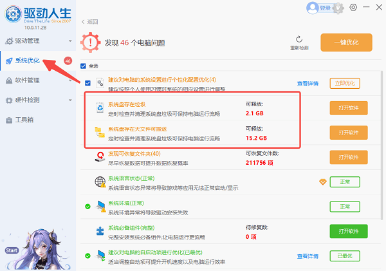Click the globe icon for 系统语言状态

pos(100,182)
